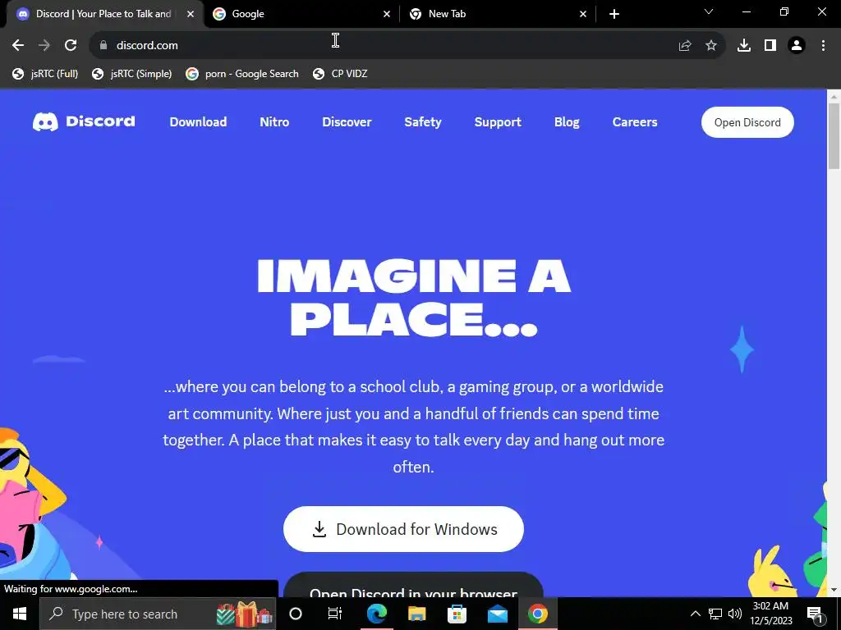Open the Blog nav link
The width and height of the screenshot is (841, 630).
point(567,122)
